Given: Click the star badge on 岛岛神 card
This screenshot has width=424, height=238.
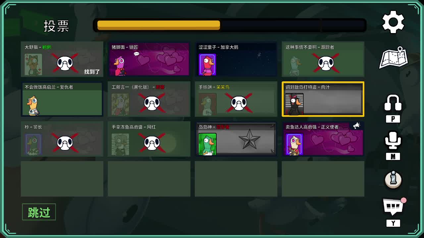Looking at the screenshot, I should (x=249, y=139).
